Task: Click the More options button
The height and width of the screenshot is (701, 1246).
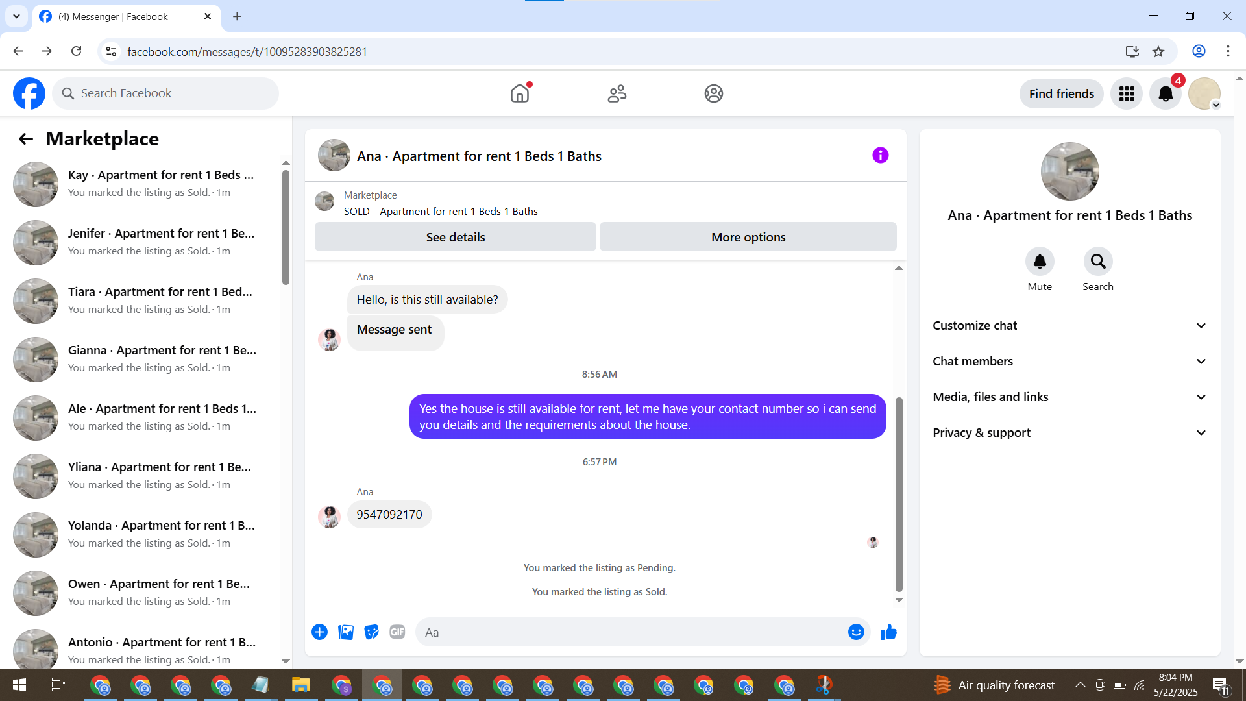Action: tap(748, 237)
